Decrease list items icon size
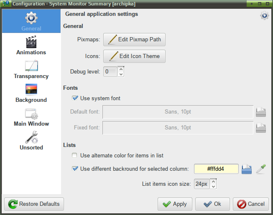This screenshot has height=215, width=273. point(213,187)
